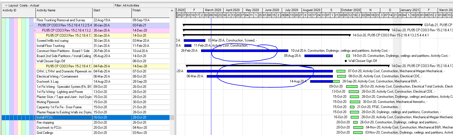Viewport: 453px width, 135px height.
Task: Click the Gantt bar starting 14-Aug-20 A
Action: click(x=325, y=81)
